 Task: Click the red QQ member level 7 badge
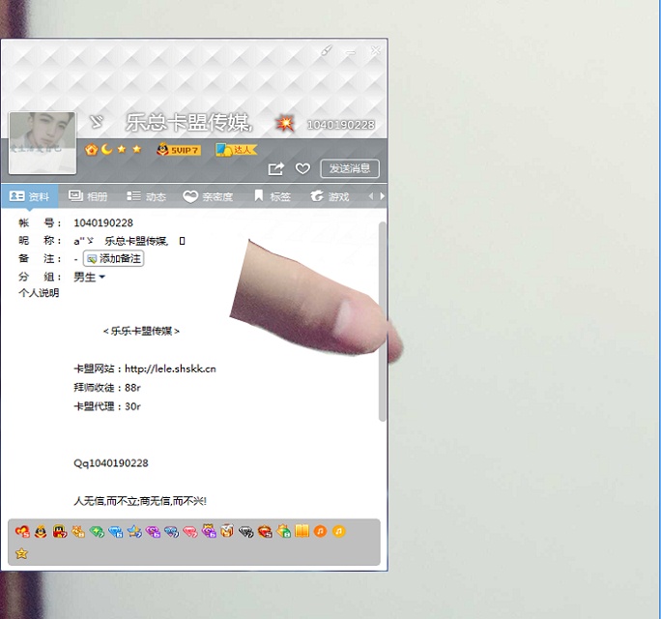pos(60,531)
